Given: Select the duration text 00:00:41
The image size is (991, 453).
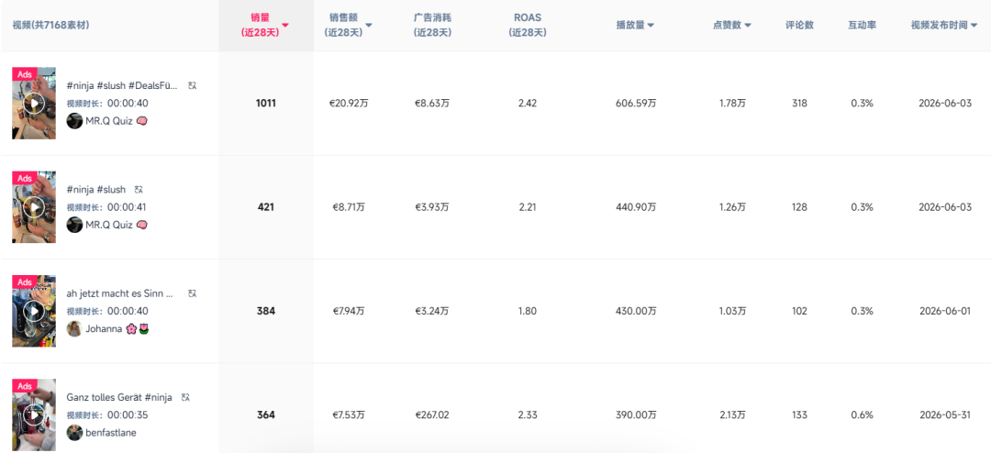Looking at the screenshot, I should [128, 207].
